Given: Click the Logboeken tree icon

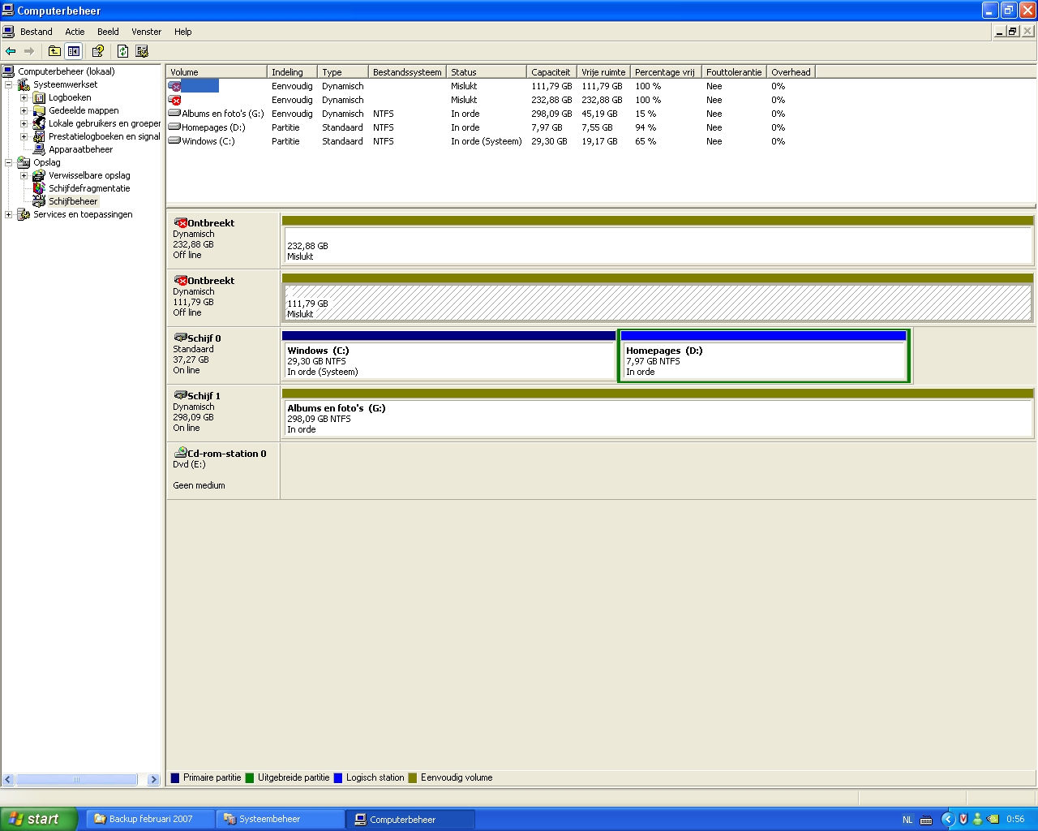Looking at the screenshot, I should [x=39, y=97].
